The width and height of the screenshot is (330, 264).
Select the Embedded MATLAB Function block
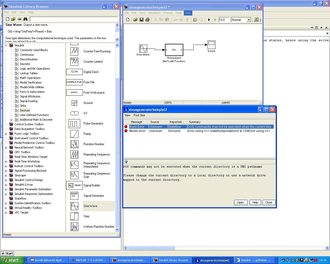(x=174, y=50)
